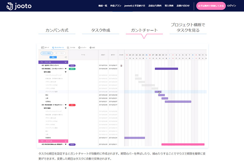
Task: Click due date 2019/08/17 on row #21
Action: 113,65
